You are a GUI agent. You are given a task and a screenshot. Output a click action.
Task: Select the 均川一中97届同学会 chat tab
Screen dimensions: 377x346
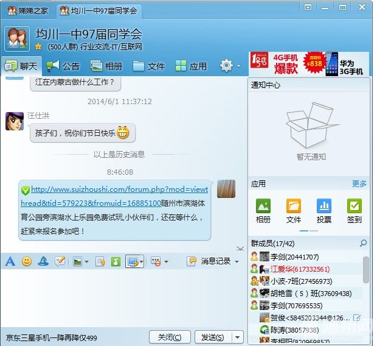point(99,10)
